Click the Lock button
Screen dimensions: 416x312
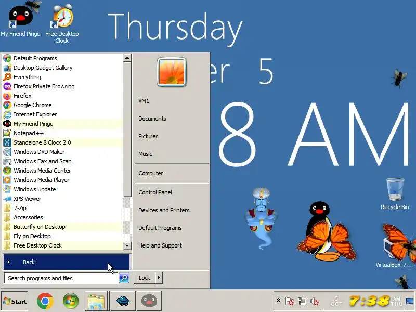pos(145,278)
